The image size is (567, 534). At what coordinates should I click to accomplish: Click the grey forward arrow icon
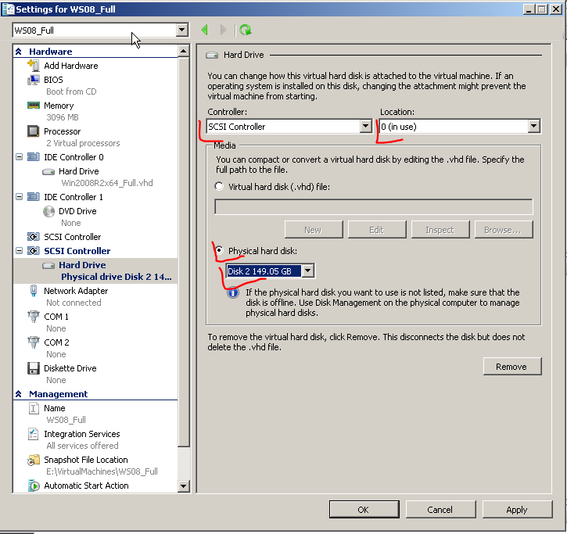tap(223, 30)
